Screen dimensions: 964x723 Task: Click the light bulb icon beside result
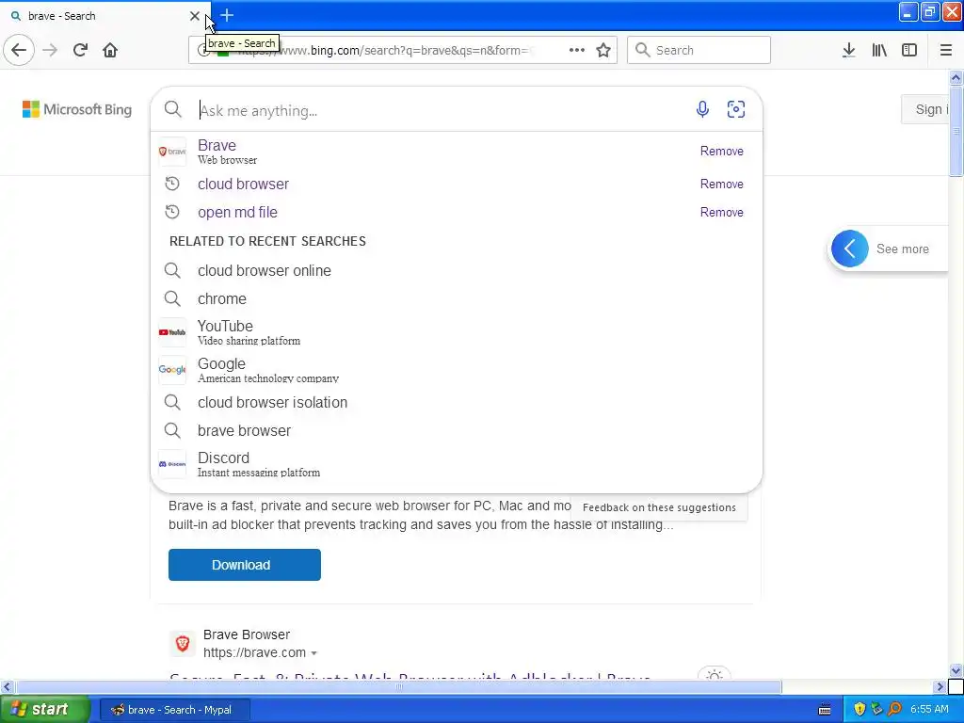(714, 674)
